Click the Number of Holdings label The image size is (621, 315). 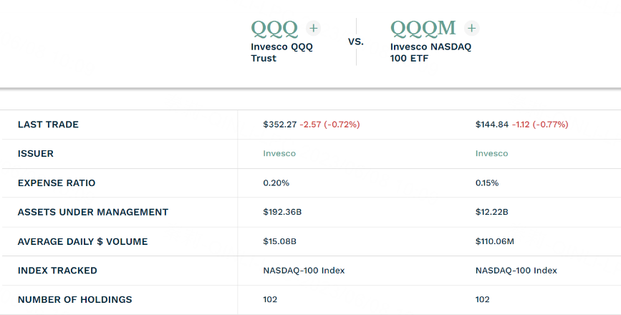click(x=74, y=300)
